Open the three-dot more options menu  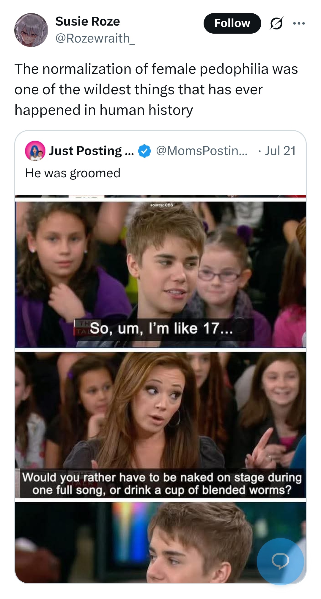click(x=299, y=24)
